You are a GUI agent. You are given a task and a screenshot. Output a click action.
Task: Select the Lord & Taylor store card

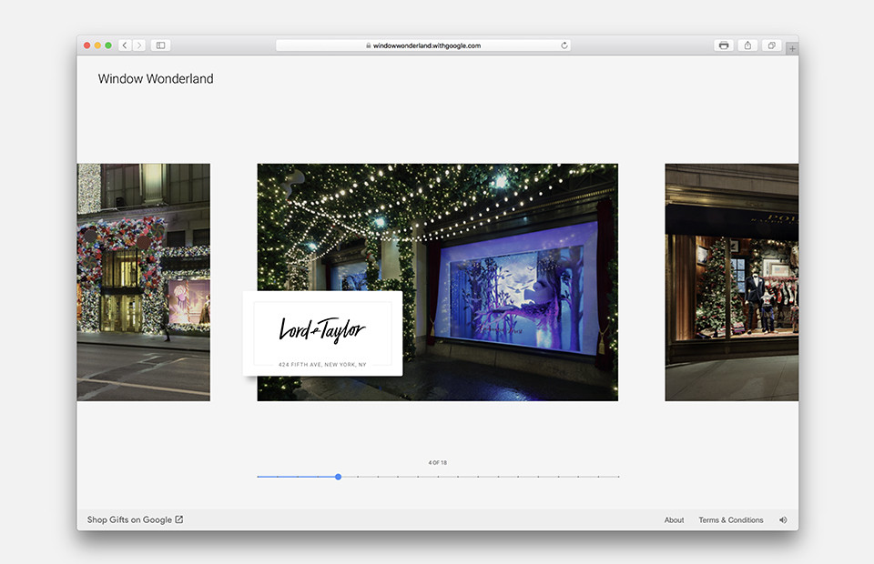322,334
